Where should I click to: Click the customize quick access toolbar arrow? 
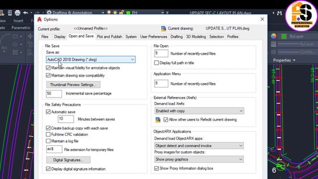point(167,13)
